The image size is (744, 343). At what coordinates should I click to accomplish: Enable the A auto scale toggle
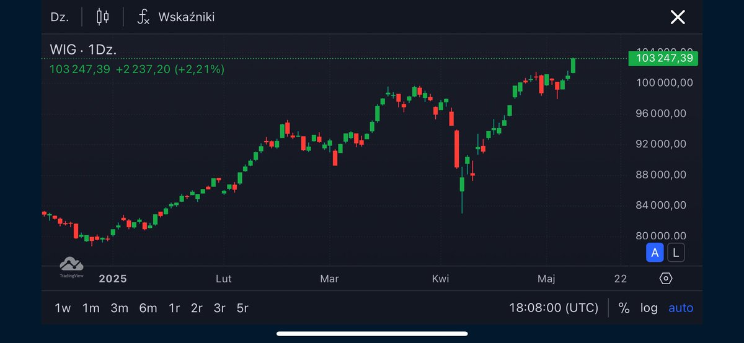[655, 253]
